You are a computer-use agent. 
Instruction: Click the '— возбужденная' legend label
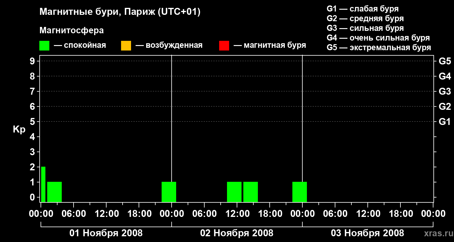[169, 45]
